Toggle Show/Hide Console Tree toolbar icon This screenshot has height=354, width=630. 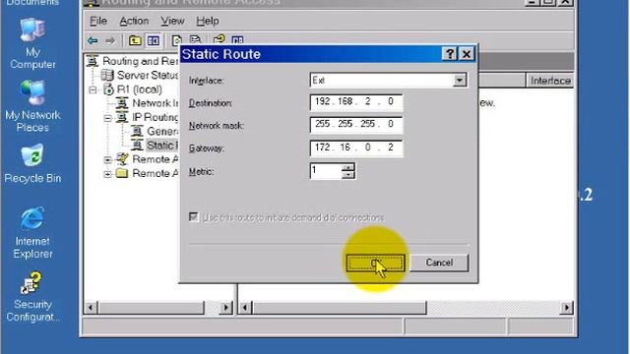pyautogui.click(x=154, y=40)
